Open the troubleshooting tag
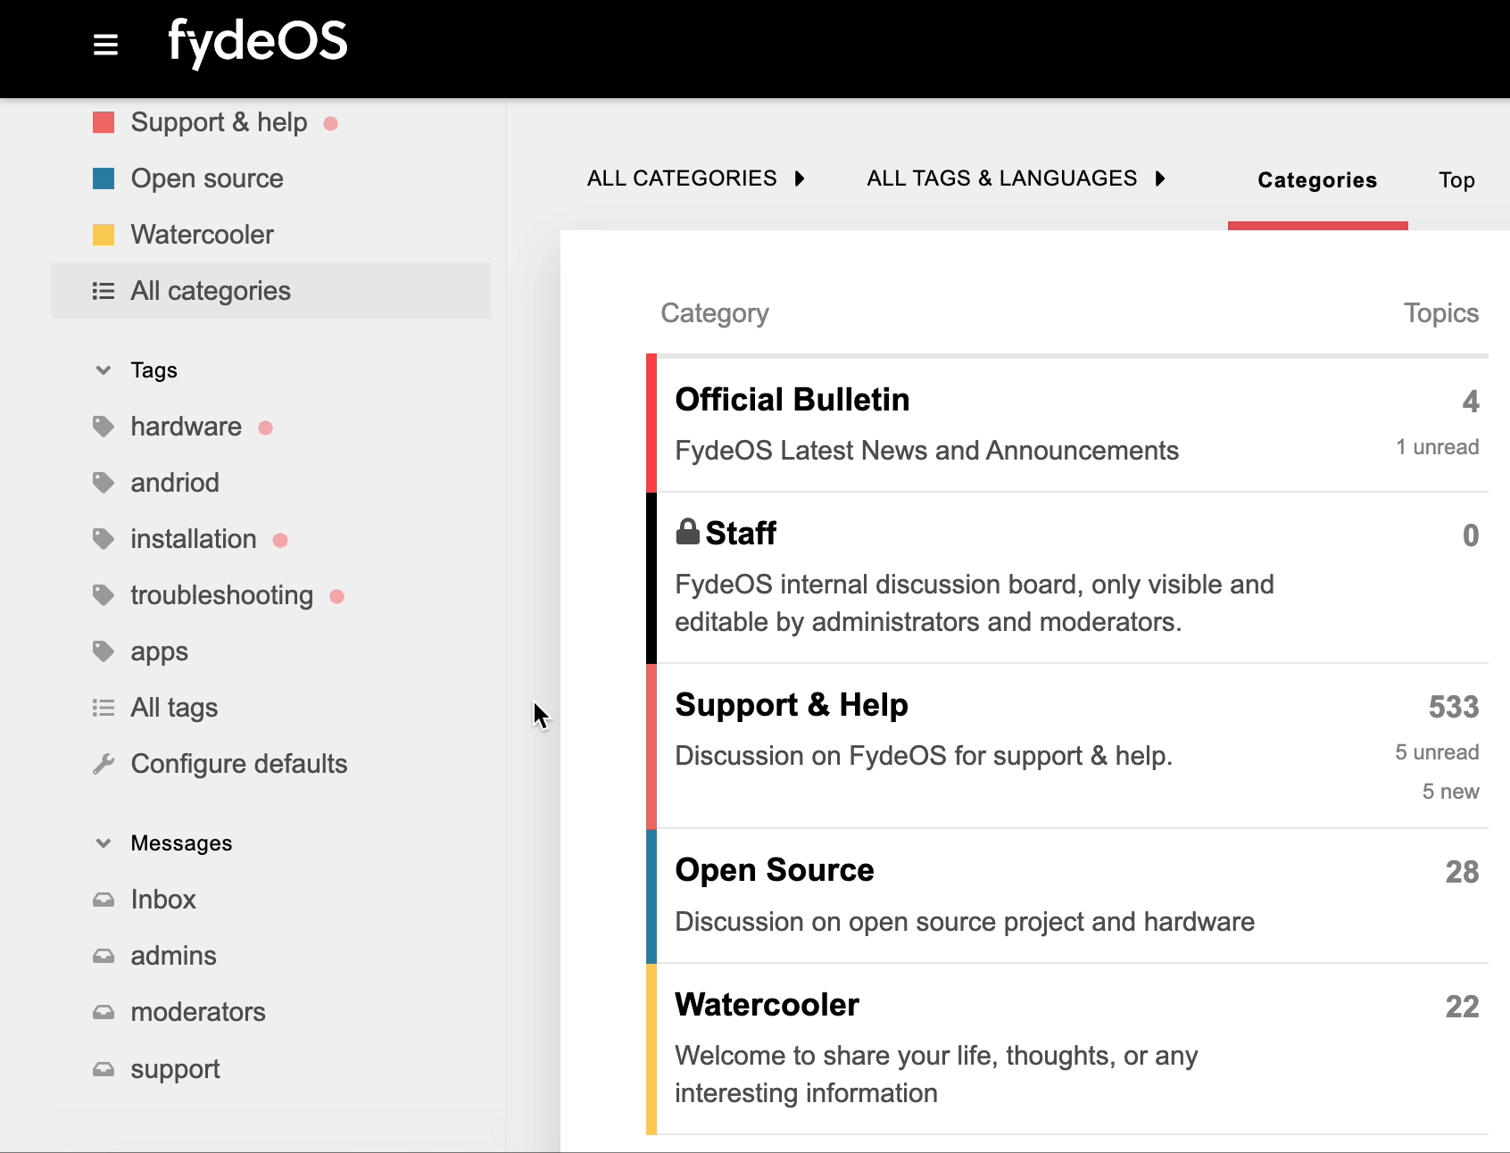The image size is (1510, 1153). pyautogui.click(x=222, y=595)
